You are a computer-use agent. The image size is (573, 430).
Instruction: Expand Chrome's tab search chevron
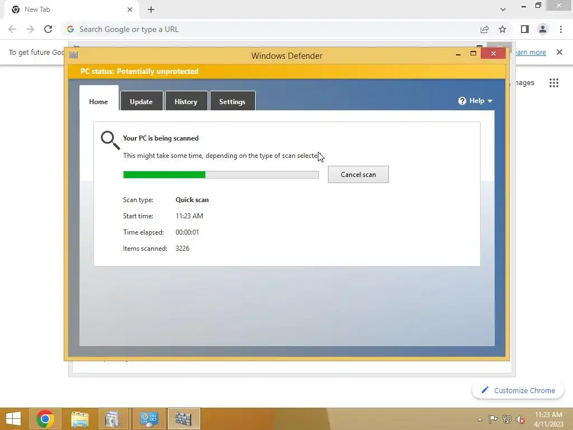pos(503,10)
